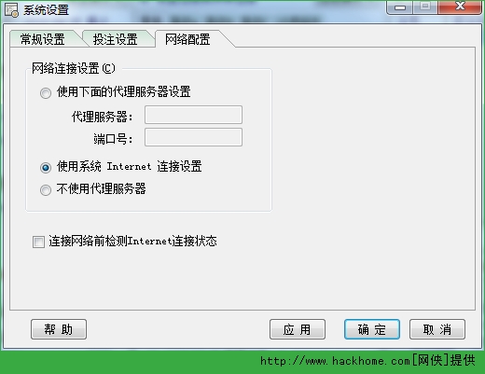
Task: Open help with the 帮助 button
Action: (59, 329)
